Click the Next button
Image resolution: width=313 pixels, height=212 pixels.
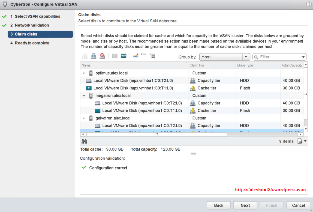(245, 205)
